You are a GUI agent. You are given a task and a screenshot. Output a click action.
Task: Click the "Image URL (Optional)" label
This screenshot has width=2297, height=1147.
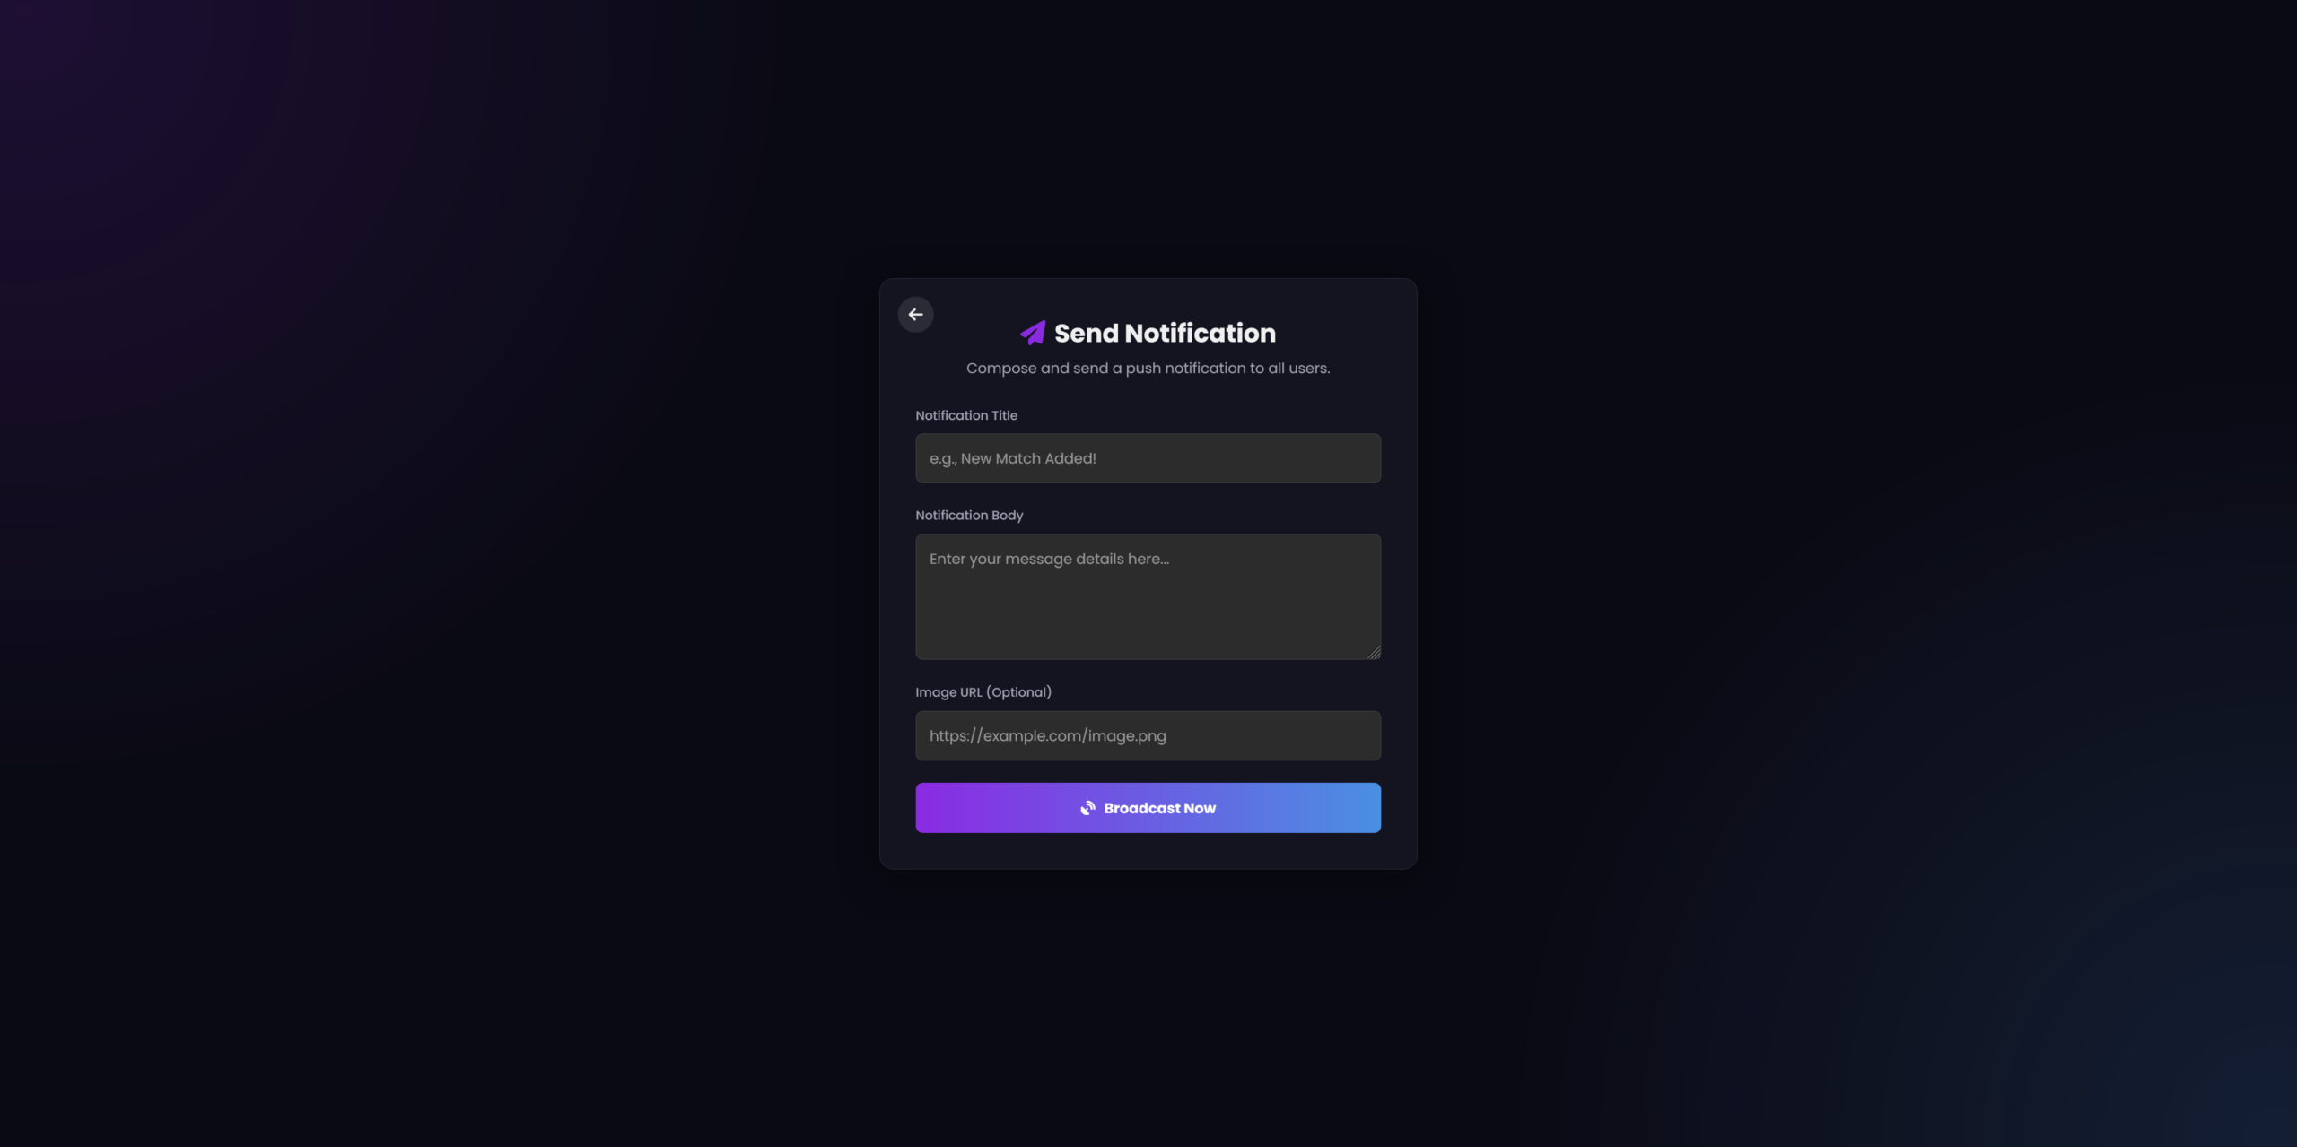pos(983,692)
